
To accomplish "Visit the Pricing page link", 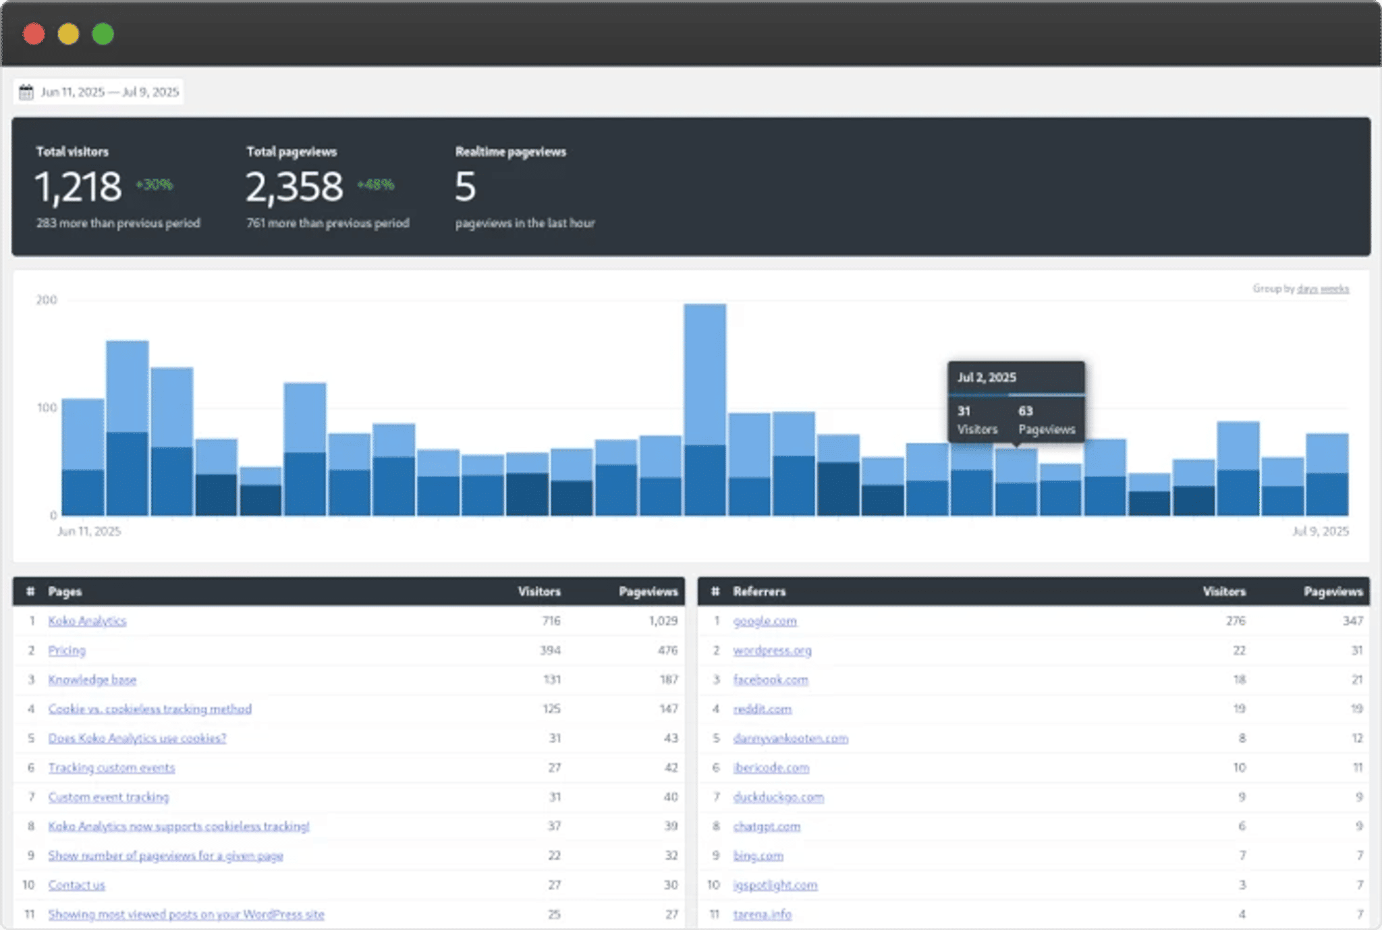I will (x=65, y=650).
